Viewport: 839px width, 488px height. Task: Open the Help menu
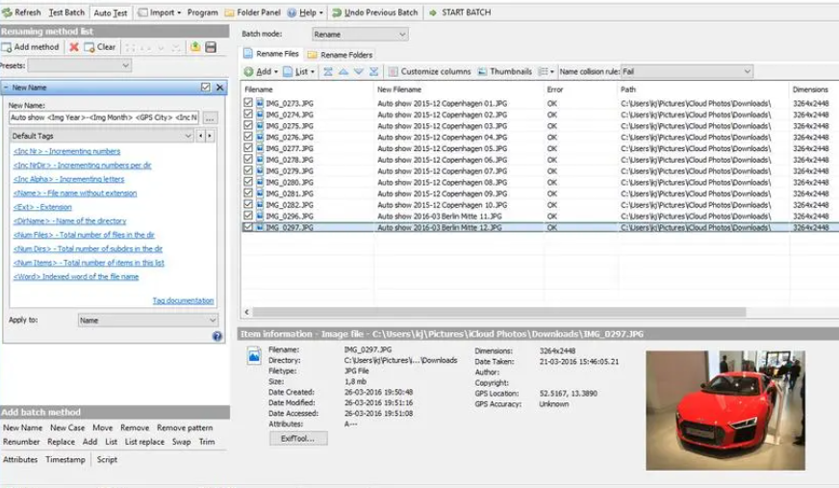click(x=306, y=13)
